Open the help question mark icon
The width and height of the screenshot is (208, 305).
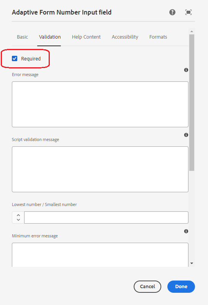tap(172, 12)
